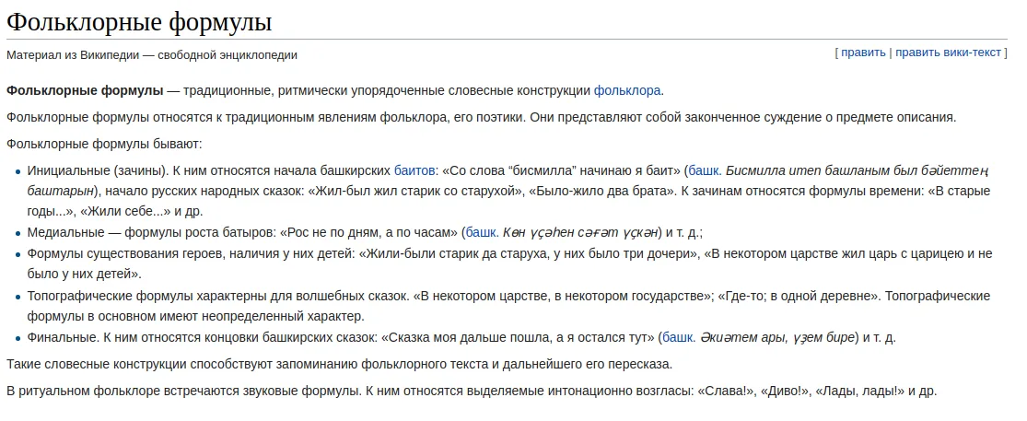Click "башк." link before "Бисмилла итеп"

click(705, 171)
